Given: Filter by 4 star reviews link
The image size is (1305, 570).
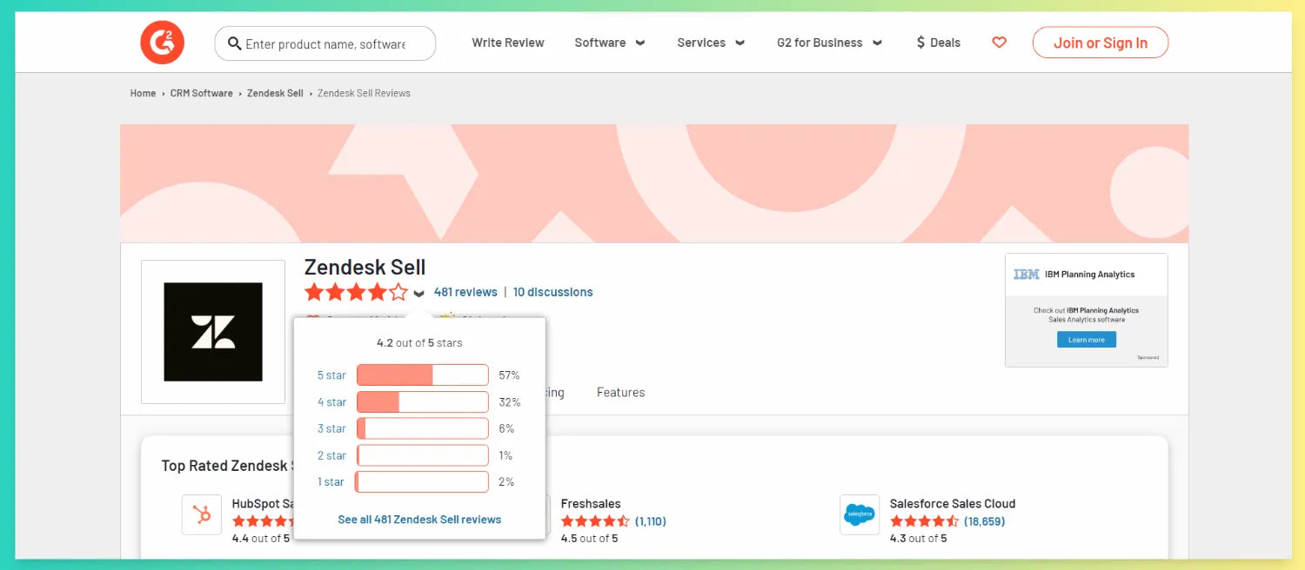Looking at the screenshot, I should (x=331, y=402).
